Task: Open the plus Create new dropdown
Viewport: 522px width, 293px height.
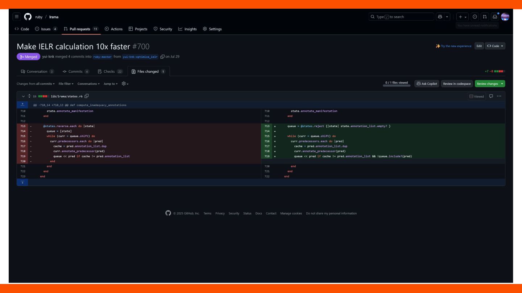Action: point(462,17)
